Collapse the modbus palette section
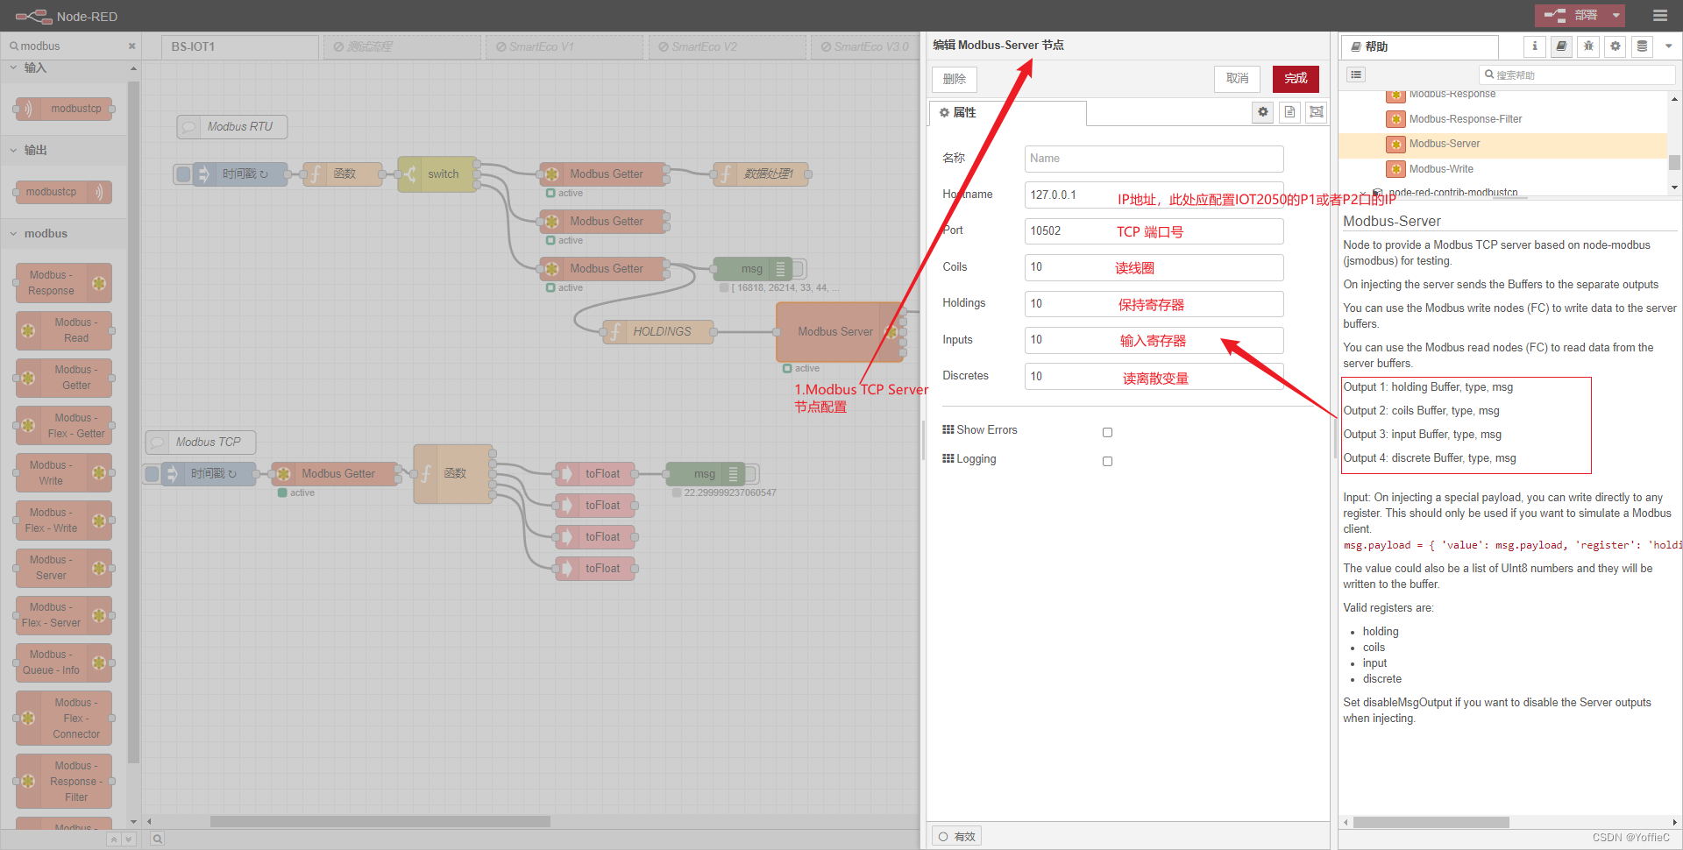 pyautogui.click(x=13, y=234)
